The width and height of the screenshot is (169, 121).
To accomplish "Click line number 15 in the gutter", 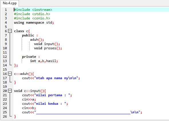I will tap(5, 69).
